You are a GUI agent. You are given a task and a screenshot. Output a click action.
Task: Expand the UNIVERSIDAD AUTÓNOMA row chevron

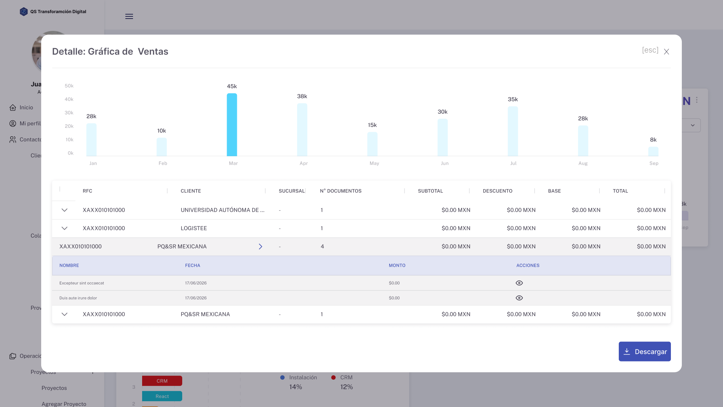point(65,210)
